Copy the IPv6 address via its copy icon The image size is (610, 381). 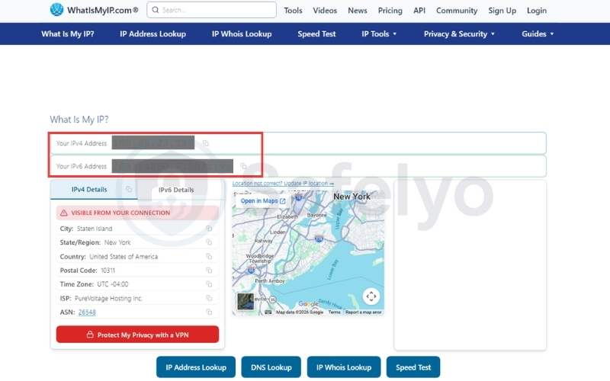click(243, 166)
